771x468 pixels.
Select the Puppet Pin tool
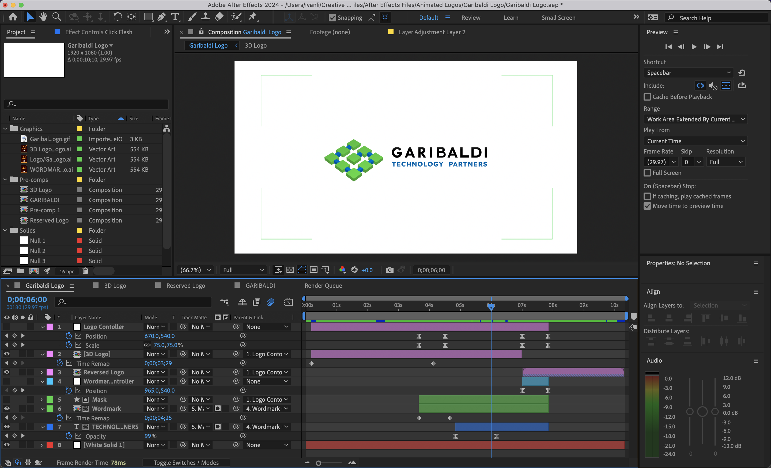click(252, 17)
